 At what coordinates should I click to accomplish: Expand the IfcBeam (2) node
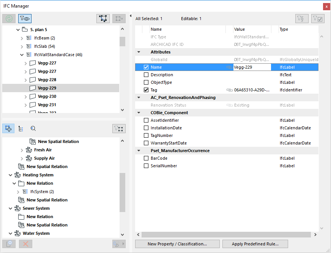click(x=22, y=38)
